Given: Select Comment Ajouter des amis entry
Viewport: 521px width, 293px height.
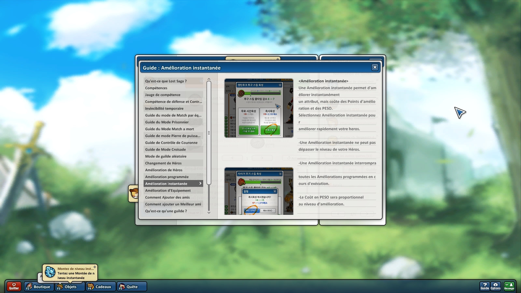Looking at the screenshot, I should (x=173, y=197).
